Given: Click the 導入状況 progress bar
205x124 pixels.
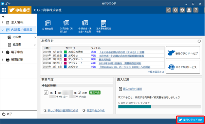Looking at the screenshot, I should pos(159,107).
